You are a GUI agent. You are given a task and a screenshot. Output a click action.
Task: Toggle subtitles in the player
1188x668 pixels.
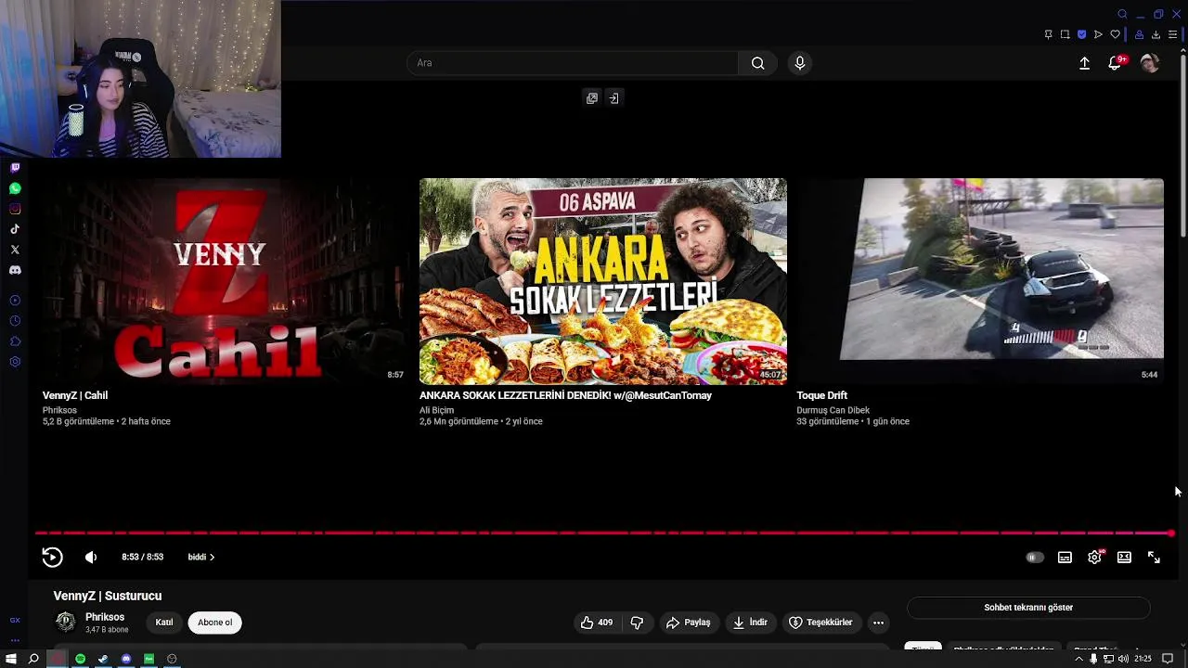(x=1065, y=558)
